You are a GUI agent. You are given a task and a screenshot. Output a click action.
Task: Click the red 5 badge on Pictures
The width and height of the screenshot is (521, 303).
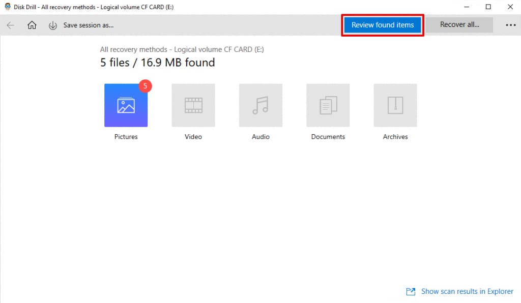[x=145, y=86]
